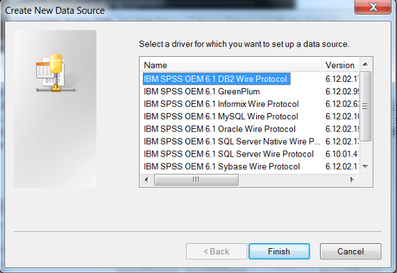397x273 pixels.
Task: Choose the Informix Wire Protocol driver
Action: point(221,104)
